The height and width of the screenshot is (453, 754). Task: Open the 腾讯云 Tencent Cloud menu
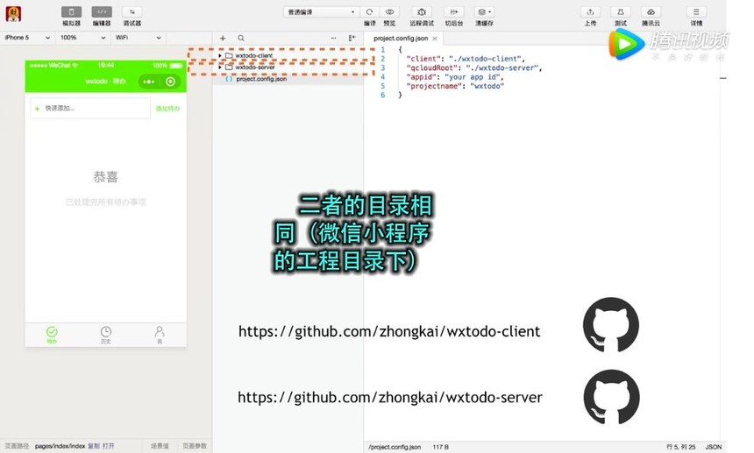click(651, 12)
